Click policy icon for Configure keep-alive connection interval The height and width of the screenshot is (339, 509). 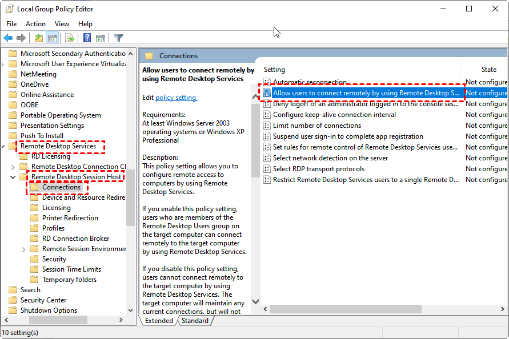[267, 115]
